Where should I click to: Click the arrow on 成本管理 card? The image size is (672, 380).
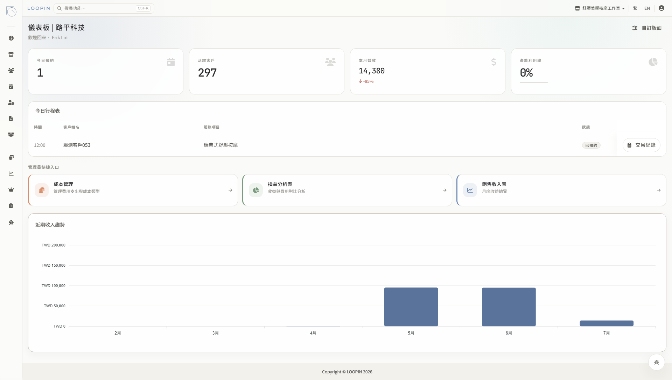click(230, 190)
